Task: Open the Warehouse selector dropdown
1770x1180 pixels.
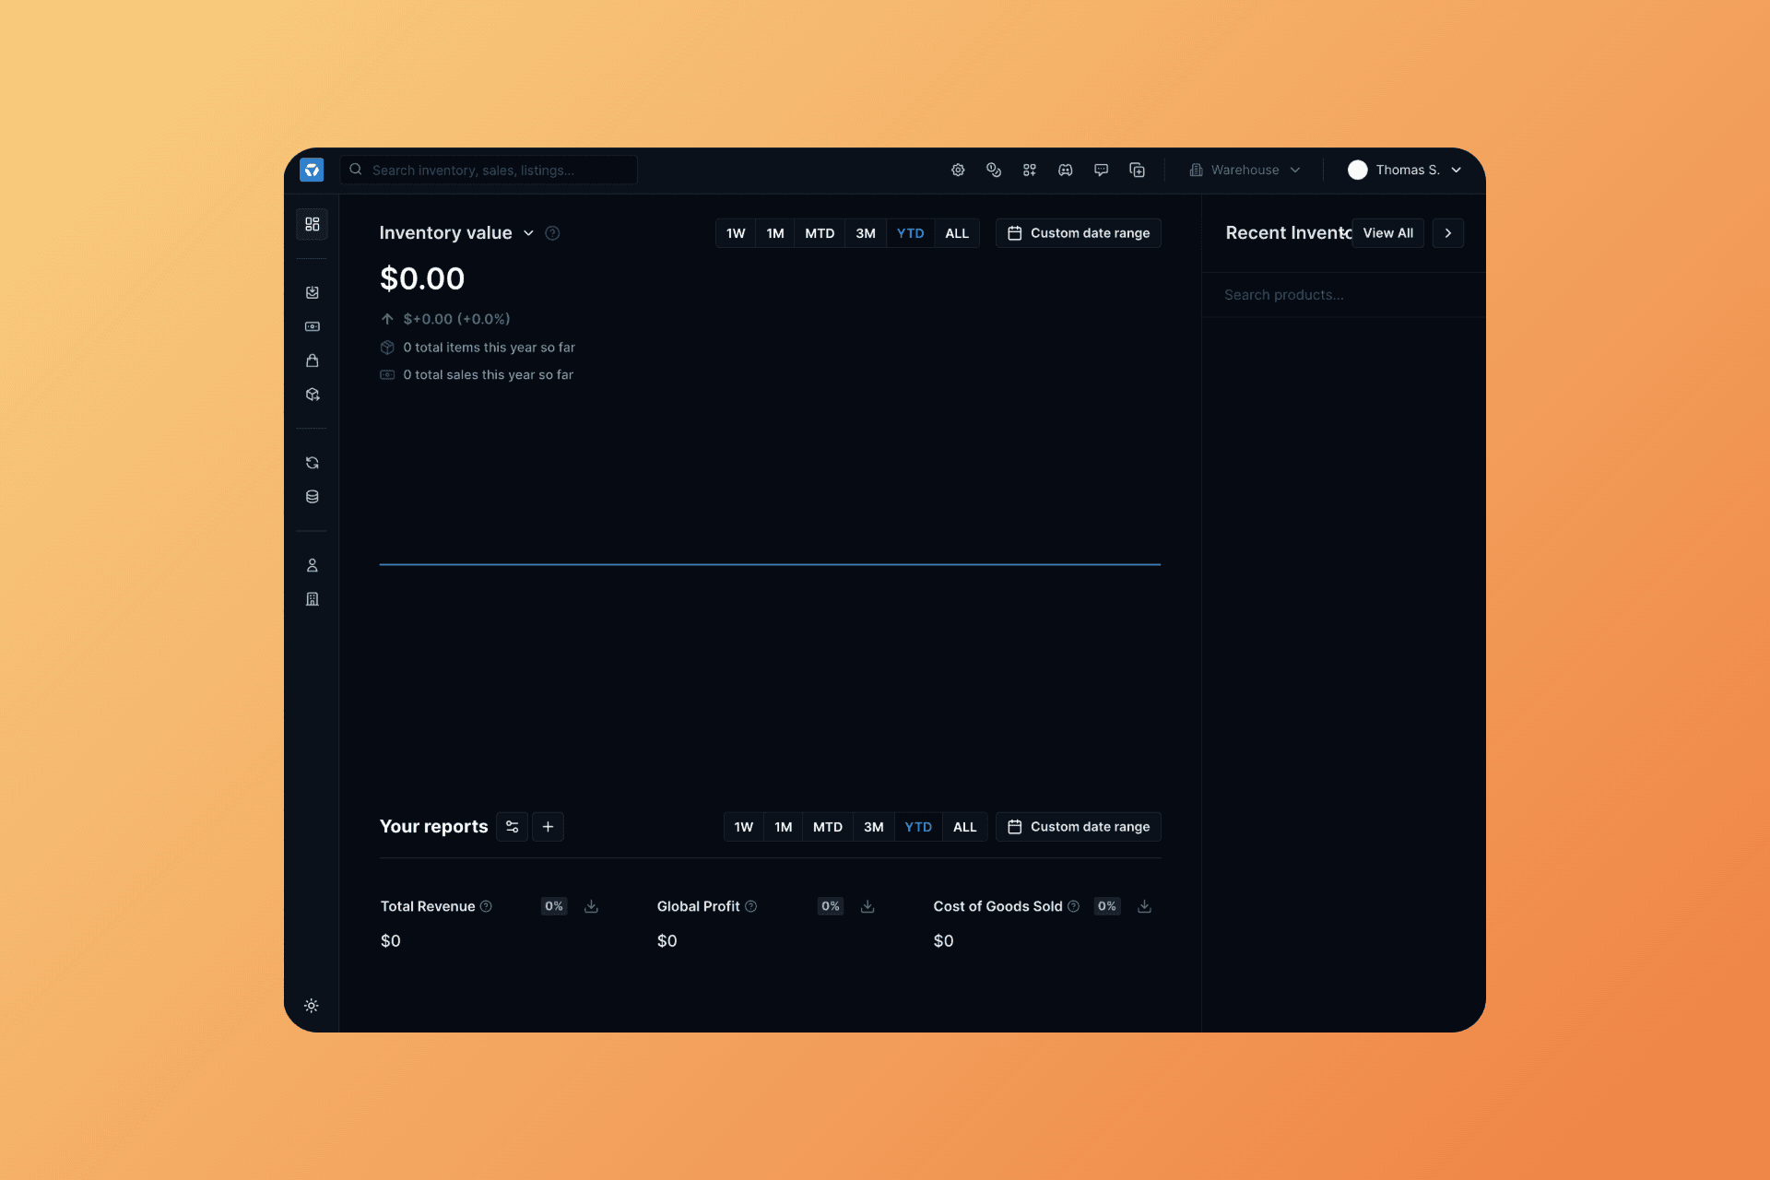Action: [x=1245, y=170]
